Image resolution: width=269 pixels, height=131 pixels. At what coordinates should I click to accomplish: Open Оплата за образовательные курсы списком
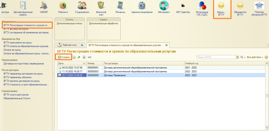point(27,53)
